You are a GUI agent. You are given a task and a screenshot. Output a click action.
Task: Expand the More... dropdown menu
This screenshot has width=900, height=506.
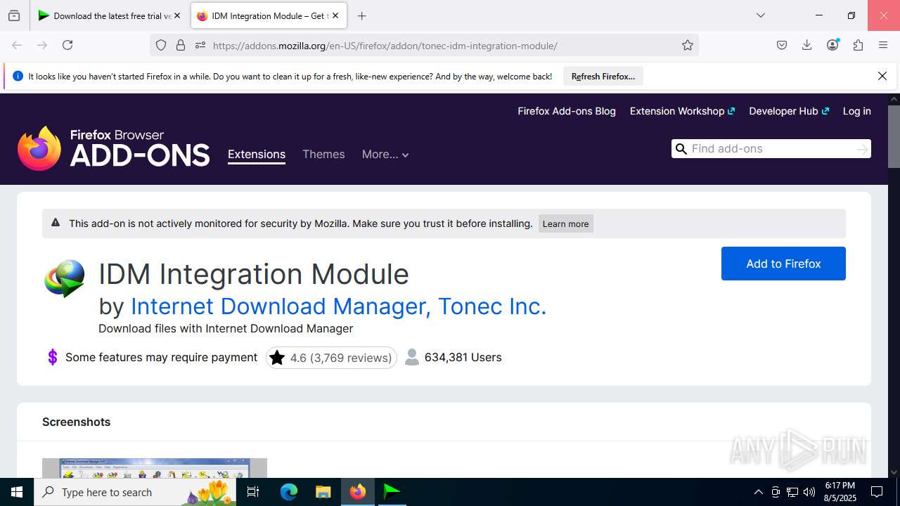click(385, 154)
